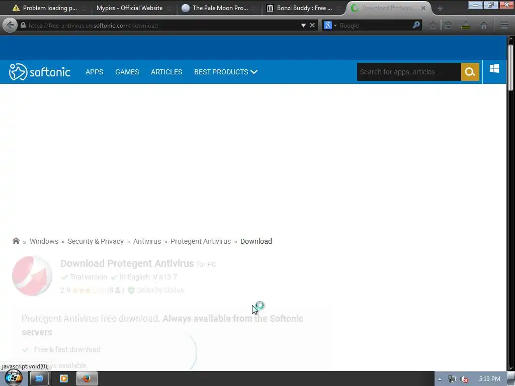Image resolution: width=515 pixels, height=386 pixels.
Task: Open the downloads arrow icon
Action: [x=466, y=25]
